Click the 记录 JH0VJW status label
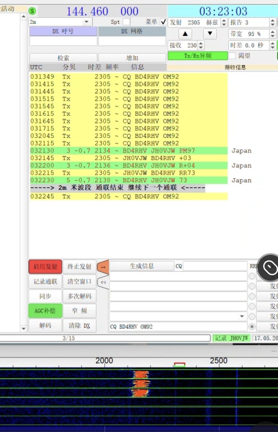Viewport: 278px width, 432px height. coord(232,338)
